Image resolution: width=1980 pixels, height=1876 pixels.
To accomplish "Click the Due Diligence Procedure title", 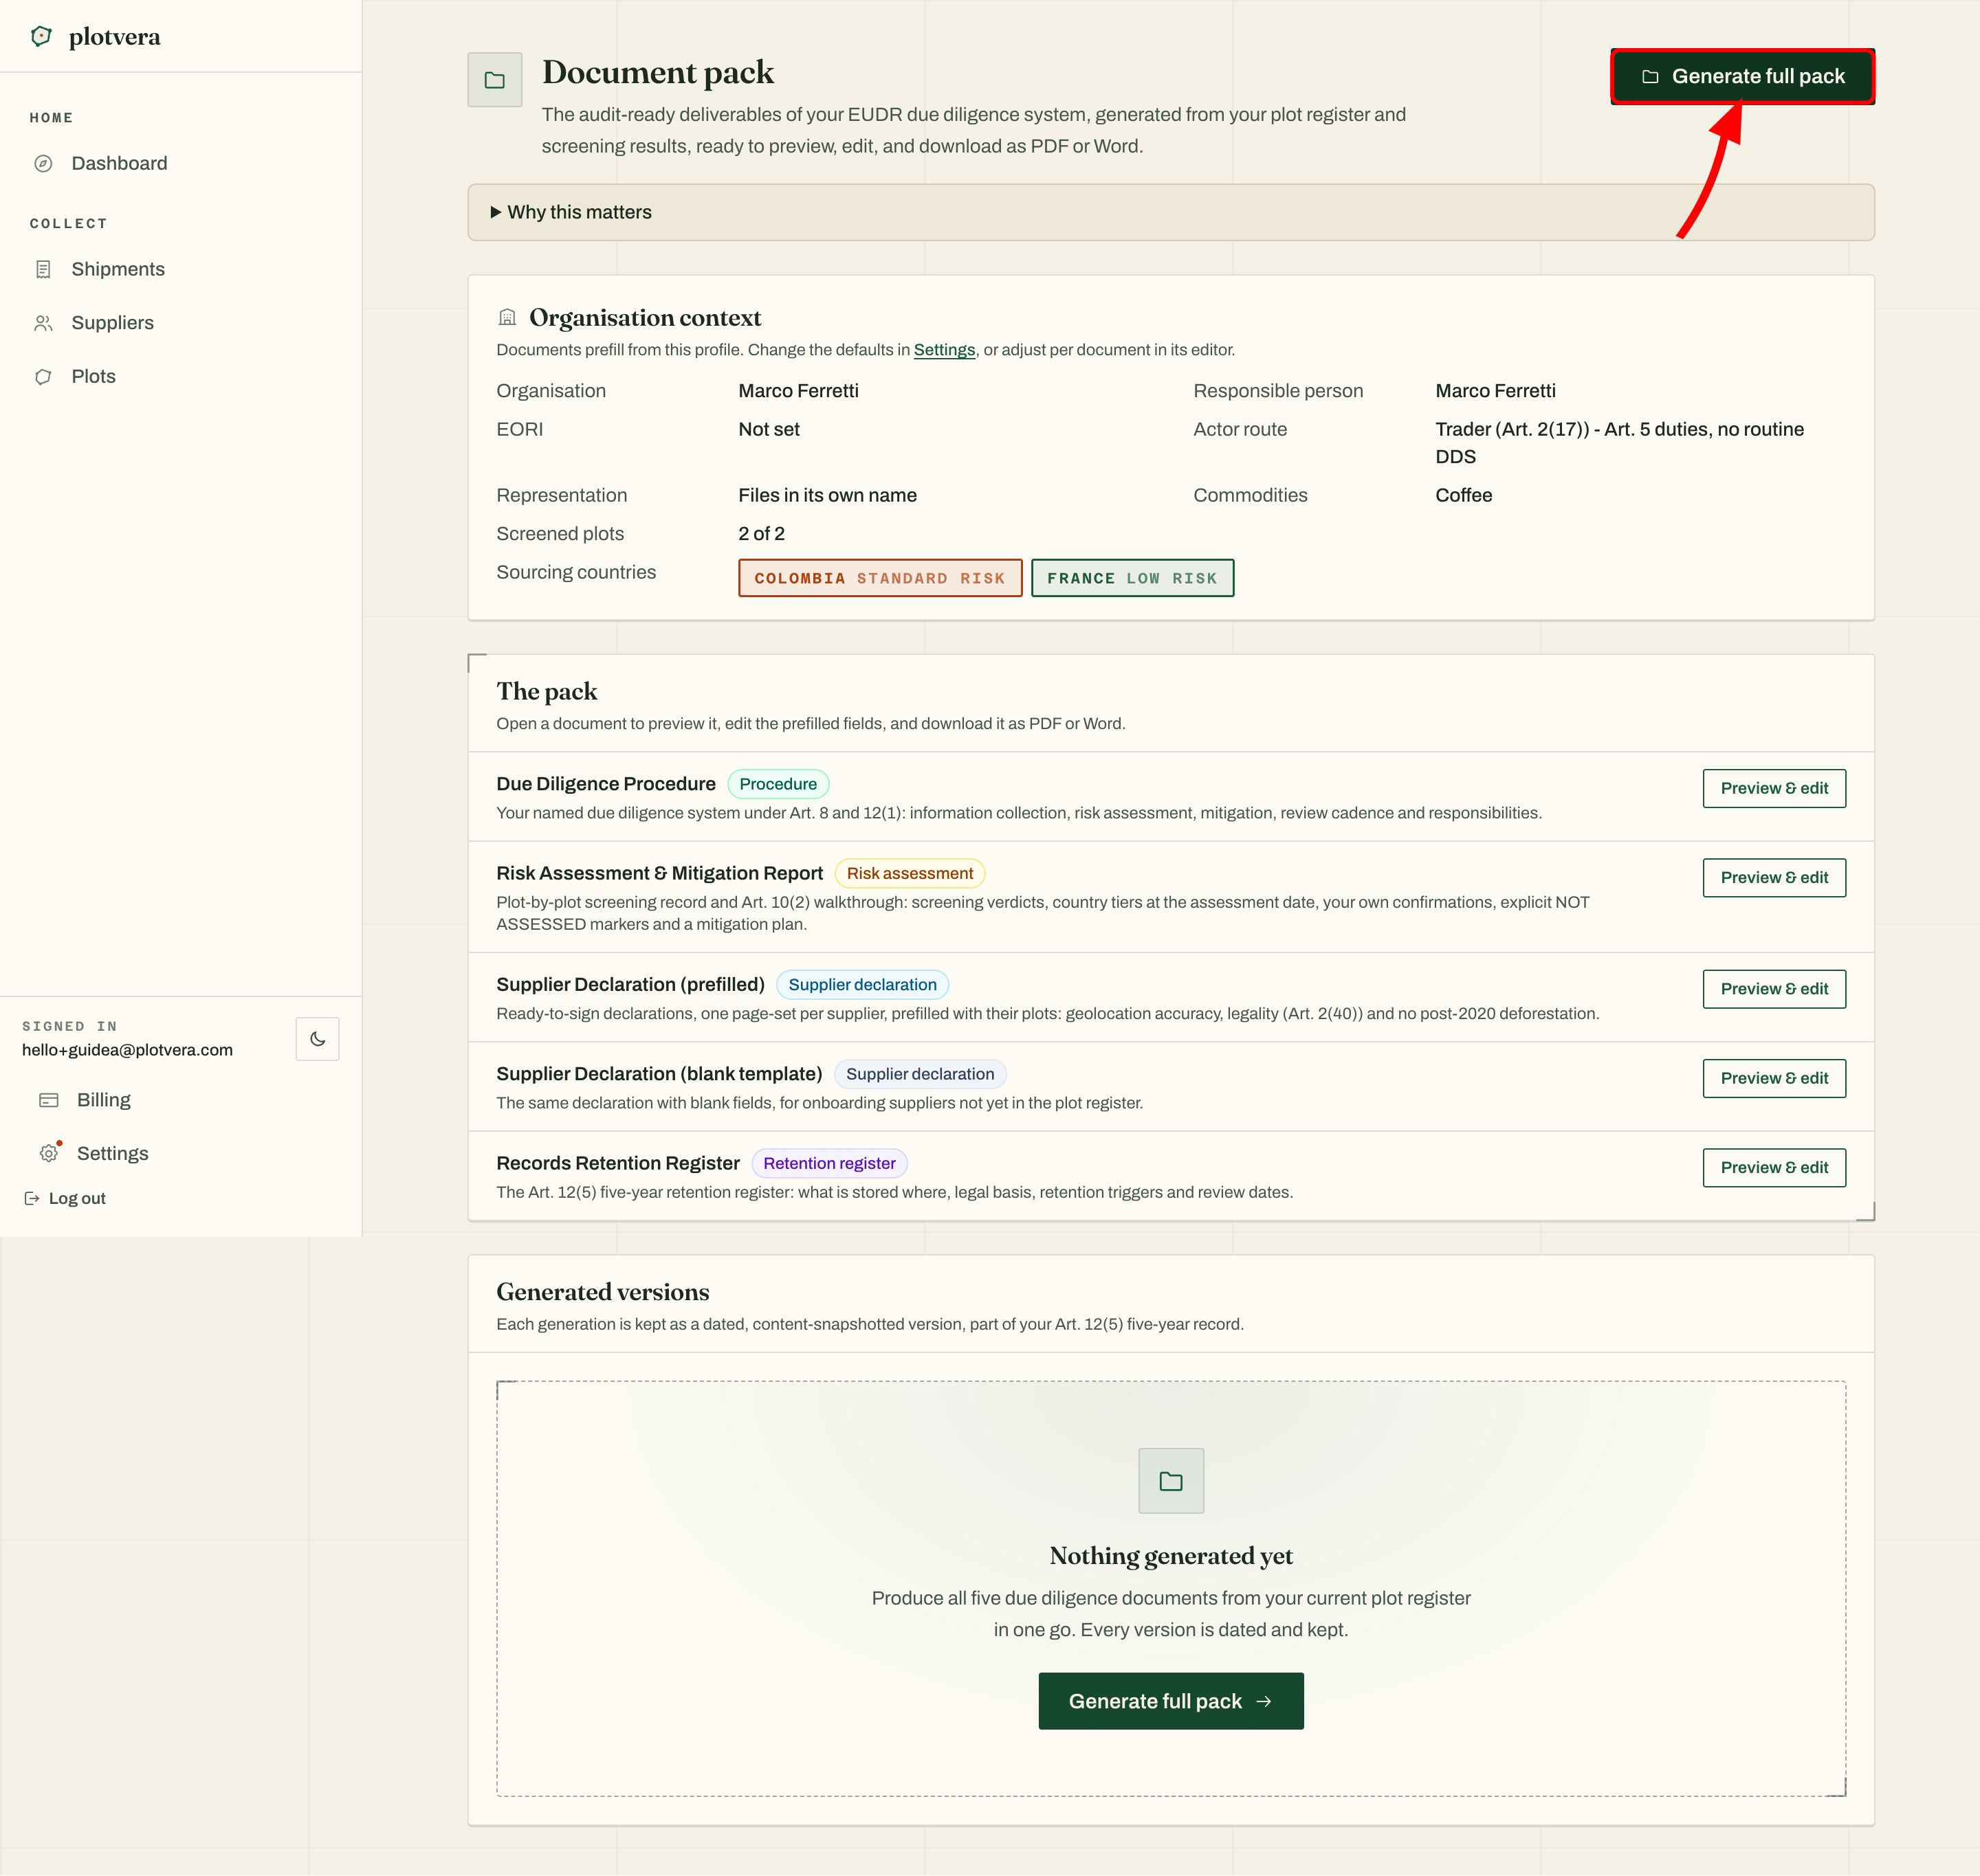I will pos(605,784).
